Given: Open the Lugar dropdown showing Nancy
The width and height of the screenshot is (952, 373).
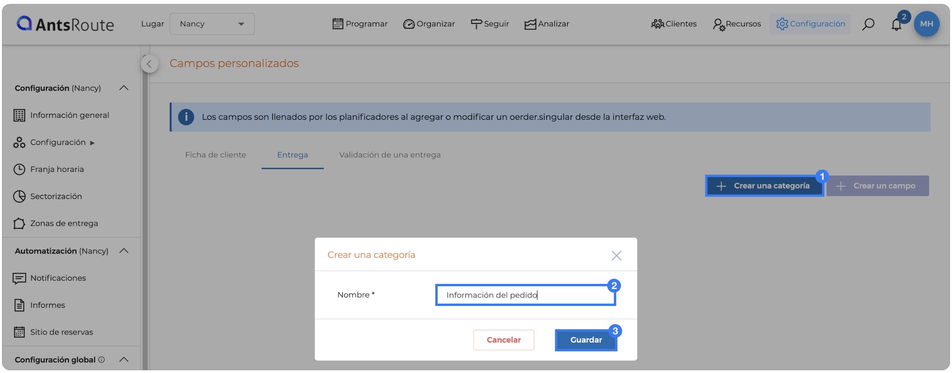Looking at the screenshot, I should (212, 24).
